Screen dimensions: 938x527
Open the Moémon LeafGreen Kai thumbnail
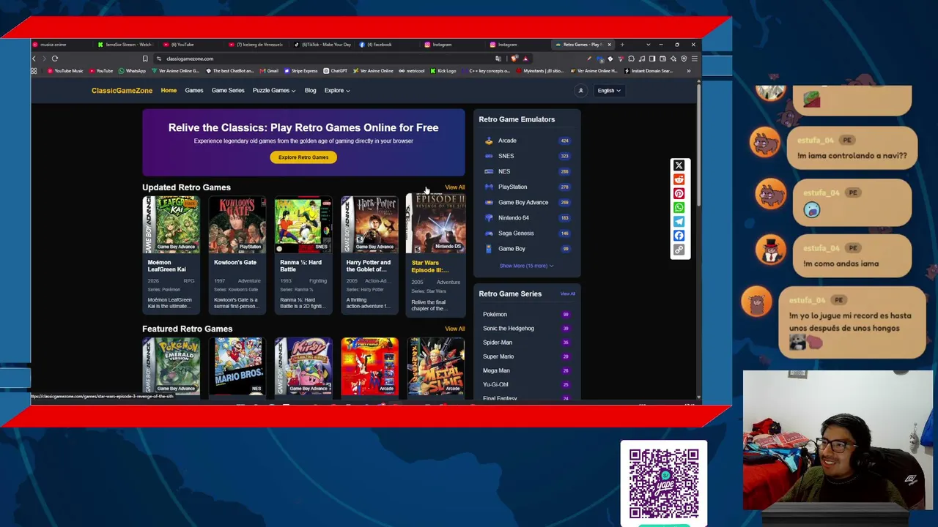[171, 224]
